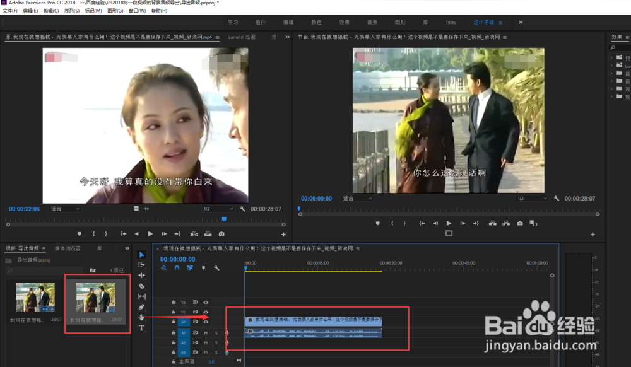The height and width of the screenshot is (367, 631).
Task: Select the Slip tool
Action: pos(141,296)
